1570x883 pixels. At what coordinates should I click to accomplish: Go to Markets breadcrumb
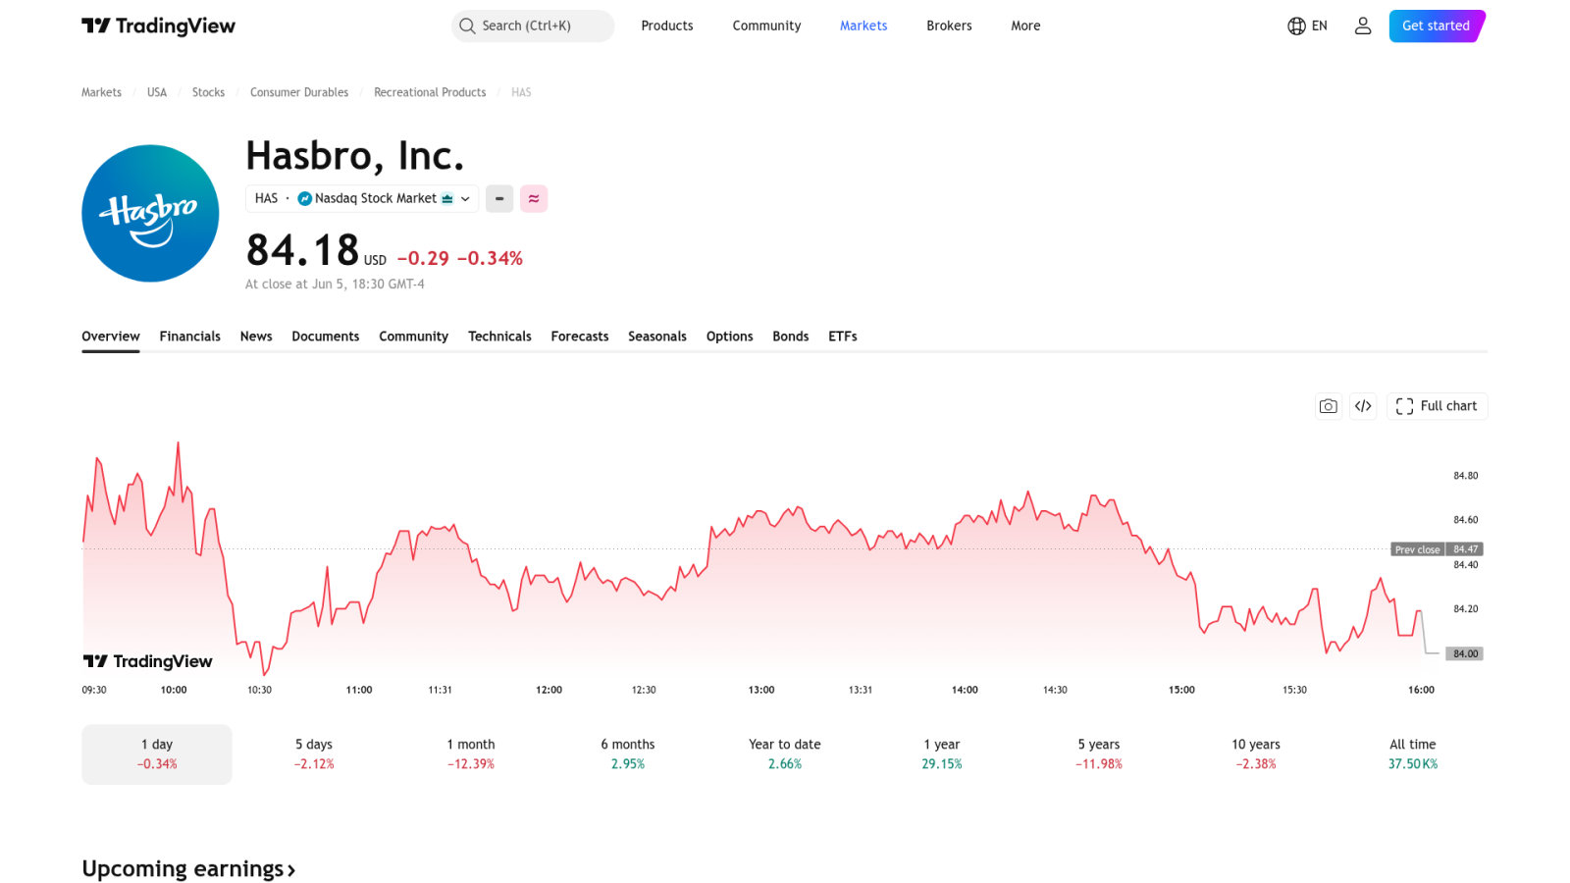[x=101, y=92]
